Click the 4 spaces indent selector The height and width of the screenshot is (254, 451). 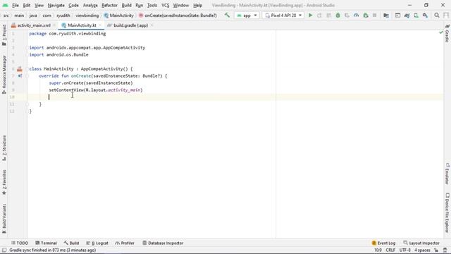click(422, 250)
